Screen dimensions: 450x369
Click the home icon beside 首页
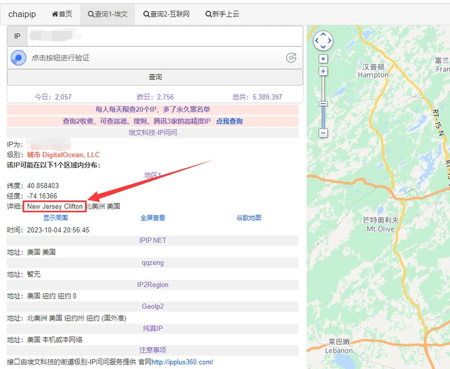[55, 14]
